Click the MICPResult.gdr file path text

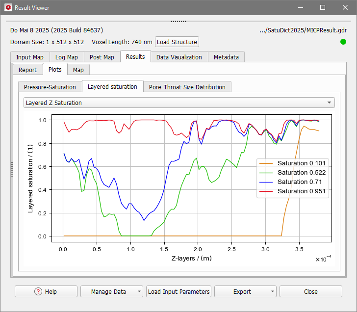coord(303,30)
